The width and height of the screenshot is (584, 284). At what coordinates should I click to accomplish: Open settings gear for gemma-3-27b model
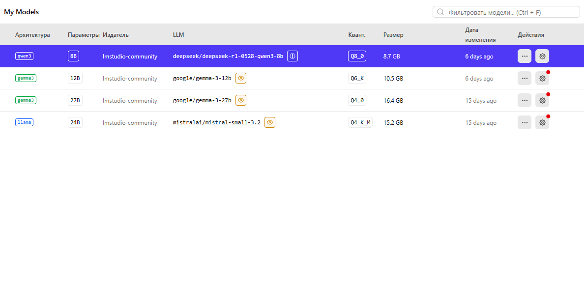tap(542, 100)
